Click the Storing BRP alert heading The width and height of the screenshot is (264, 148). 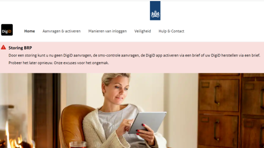(x=20, y=48)
